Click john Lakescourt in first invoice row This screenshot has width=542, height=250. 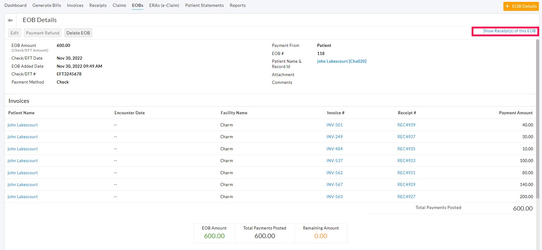[22, 125]
